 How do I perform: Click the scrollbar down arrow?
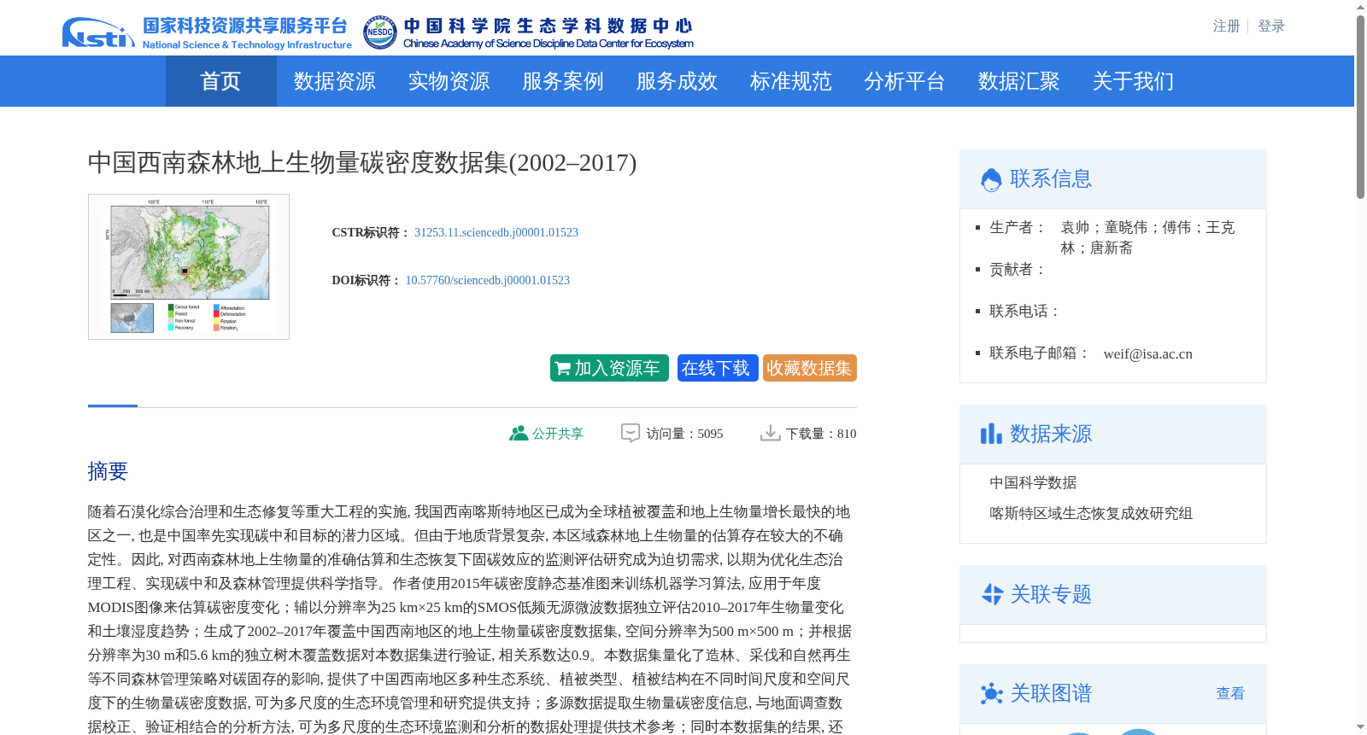[x=1360, y=727]
